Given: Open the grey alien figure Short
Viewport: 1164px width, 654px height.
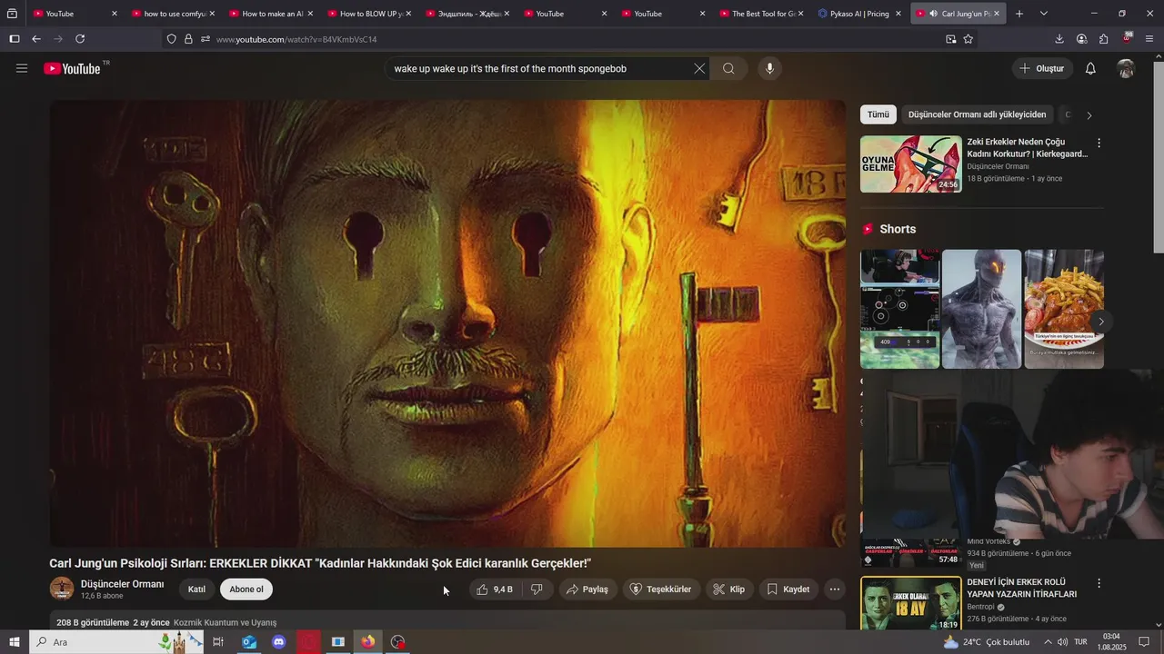Looking at the screenshot, I should tap(981, 309).
